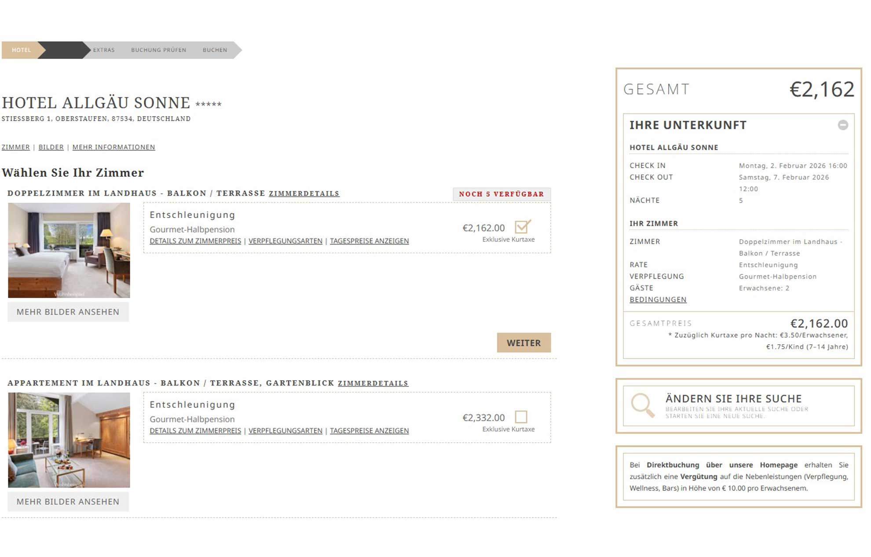
Task: Open BUCHUNG PRÜFEN step
Action: [158, 50]
